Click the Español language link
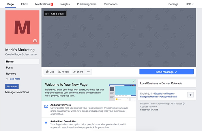Screen dimensions: 202x131 pos(158,94)
